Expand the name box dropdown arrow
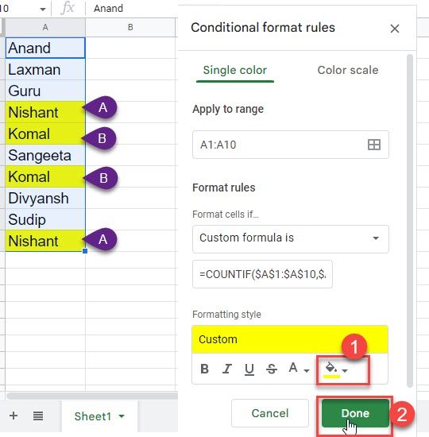429x437 pixels. pos(43,10)
